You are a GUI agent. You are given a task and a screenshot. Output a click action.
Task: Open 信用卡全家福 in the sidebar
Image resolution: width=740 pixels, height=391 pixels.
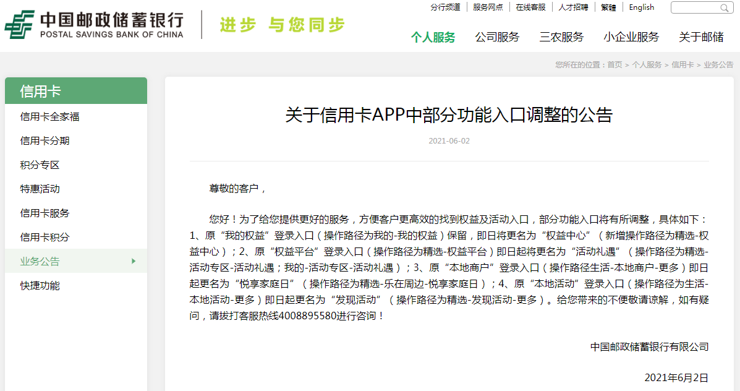tap(49, 117)
